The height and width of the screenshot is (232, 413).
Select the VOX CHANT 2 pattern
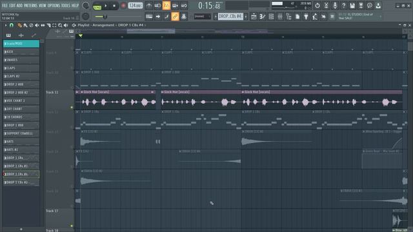[21, 101]
